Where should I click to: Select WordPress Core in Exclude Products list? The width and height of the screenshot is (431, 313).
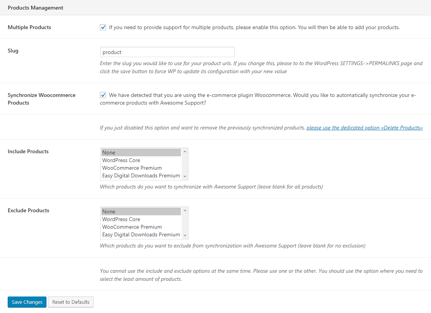141,219
